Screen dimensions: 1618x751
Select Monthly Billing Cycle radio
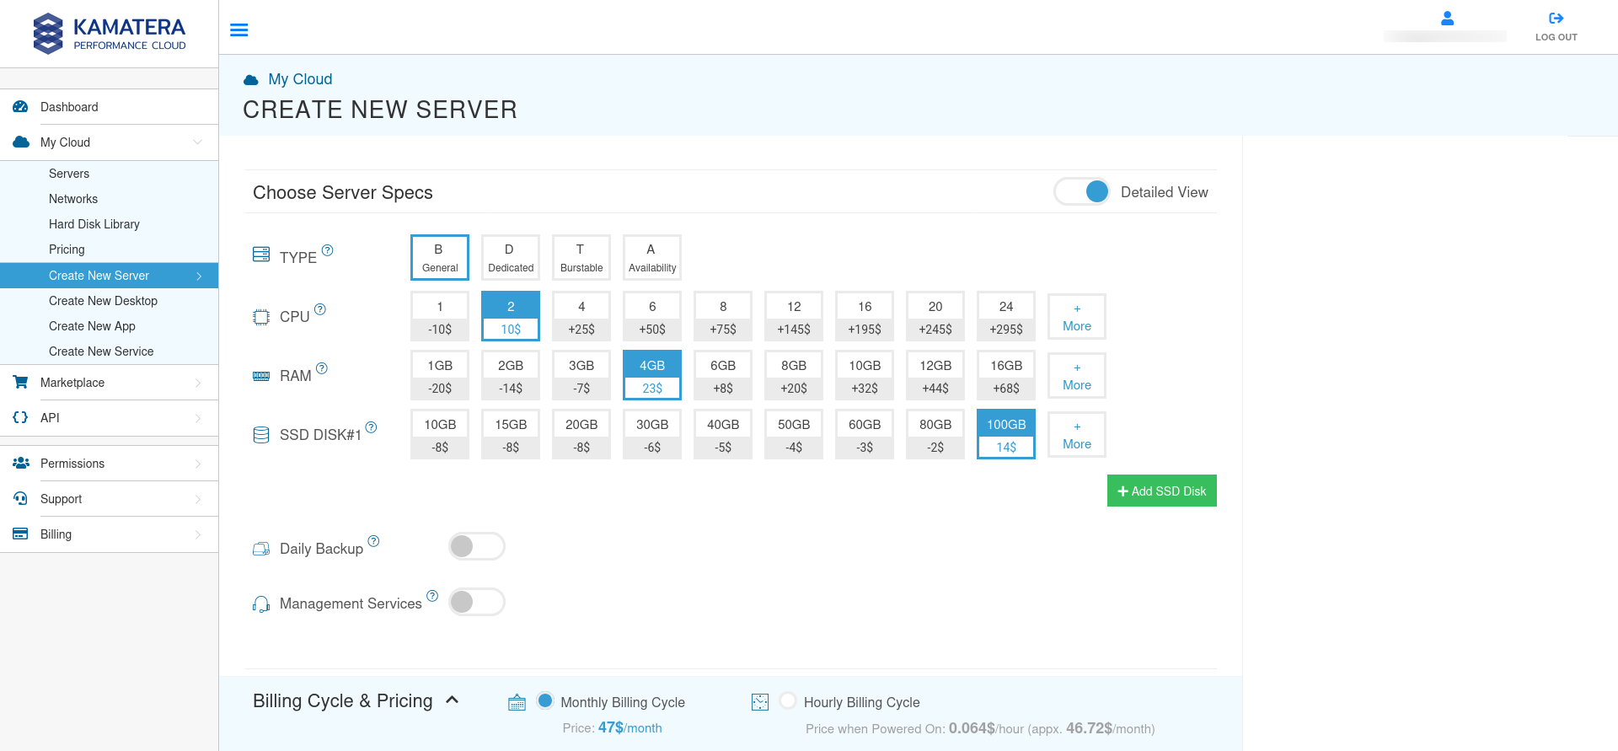(x=545, y=700)
